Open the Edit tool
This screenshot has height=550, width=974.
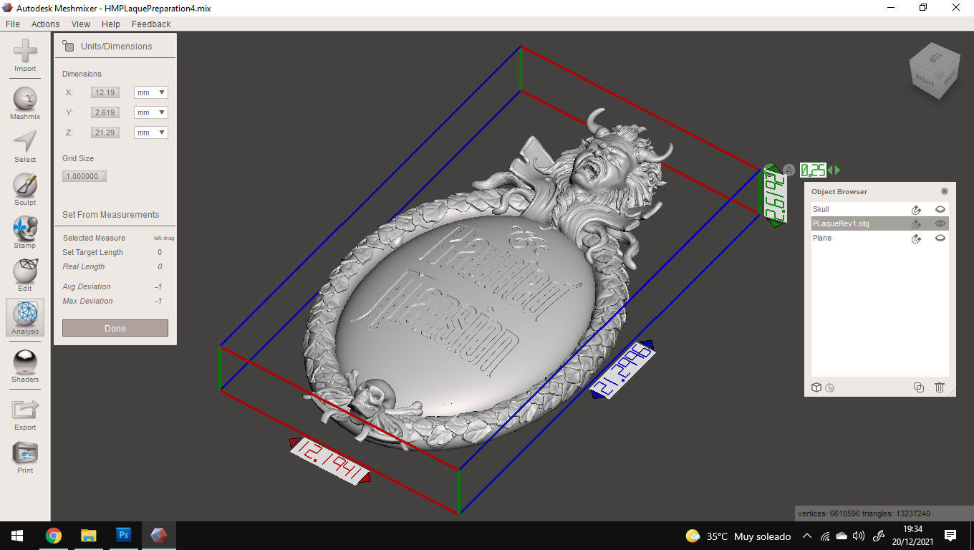point(25,275)
